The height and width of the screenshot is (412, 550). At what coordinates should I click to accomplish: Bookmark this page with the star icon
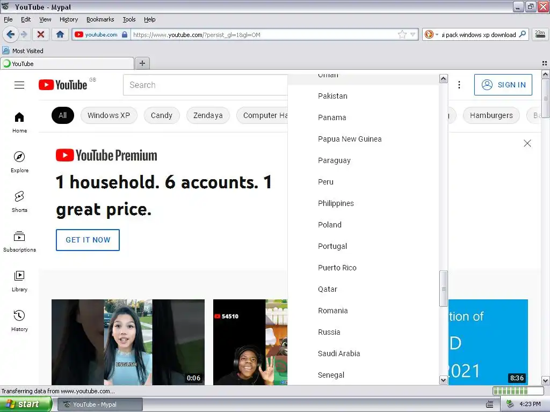coord(402,34)
